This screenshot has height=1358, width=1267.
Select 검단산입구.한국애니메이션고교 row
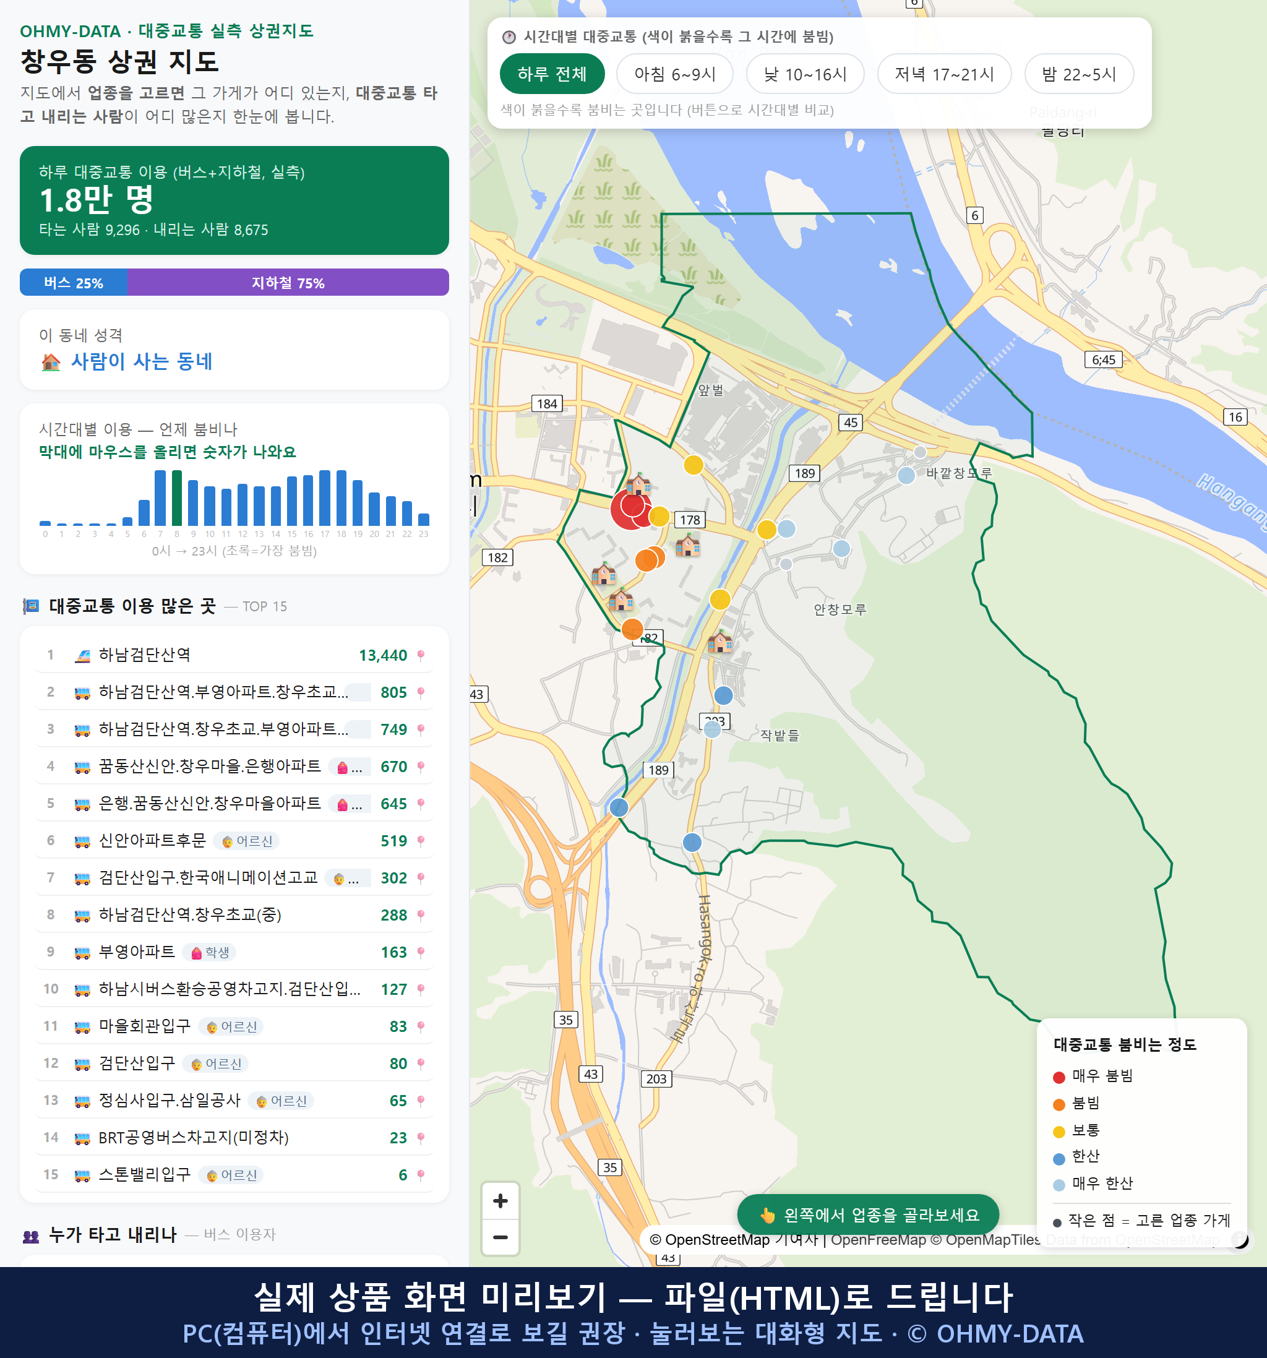pyautogui.click(x=234, y=878)
